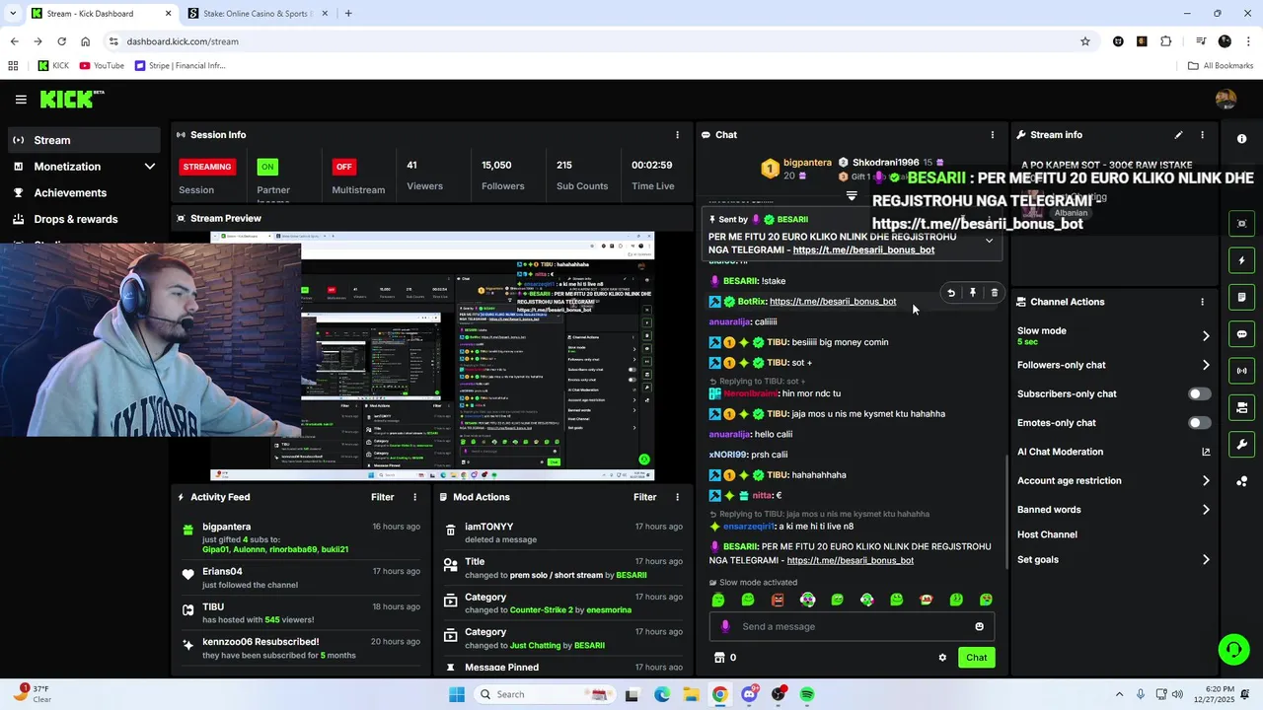Open Host Channel action

click(x=1047, y=534)
